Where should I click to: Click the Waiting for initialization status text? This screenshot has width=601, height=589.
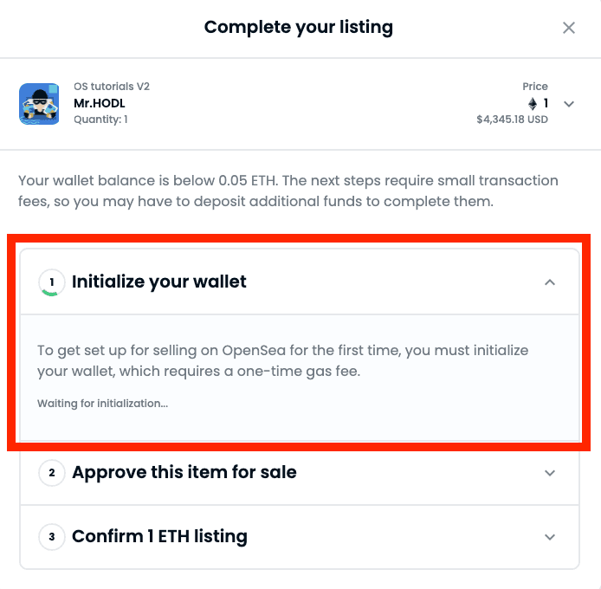click(x=102, y=404)
